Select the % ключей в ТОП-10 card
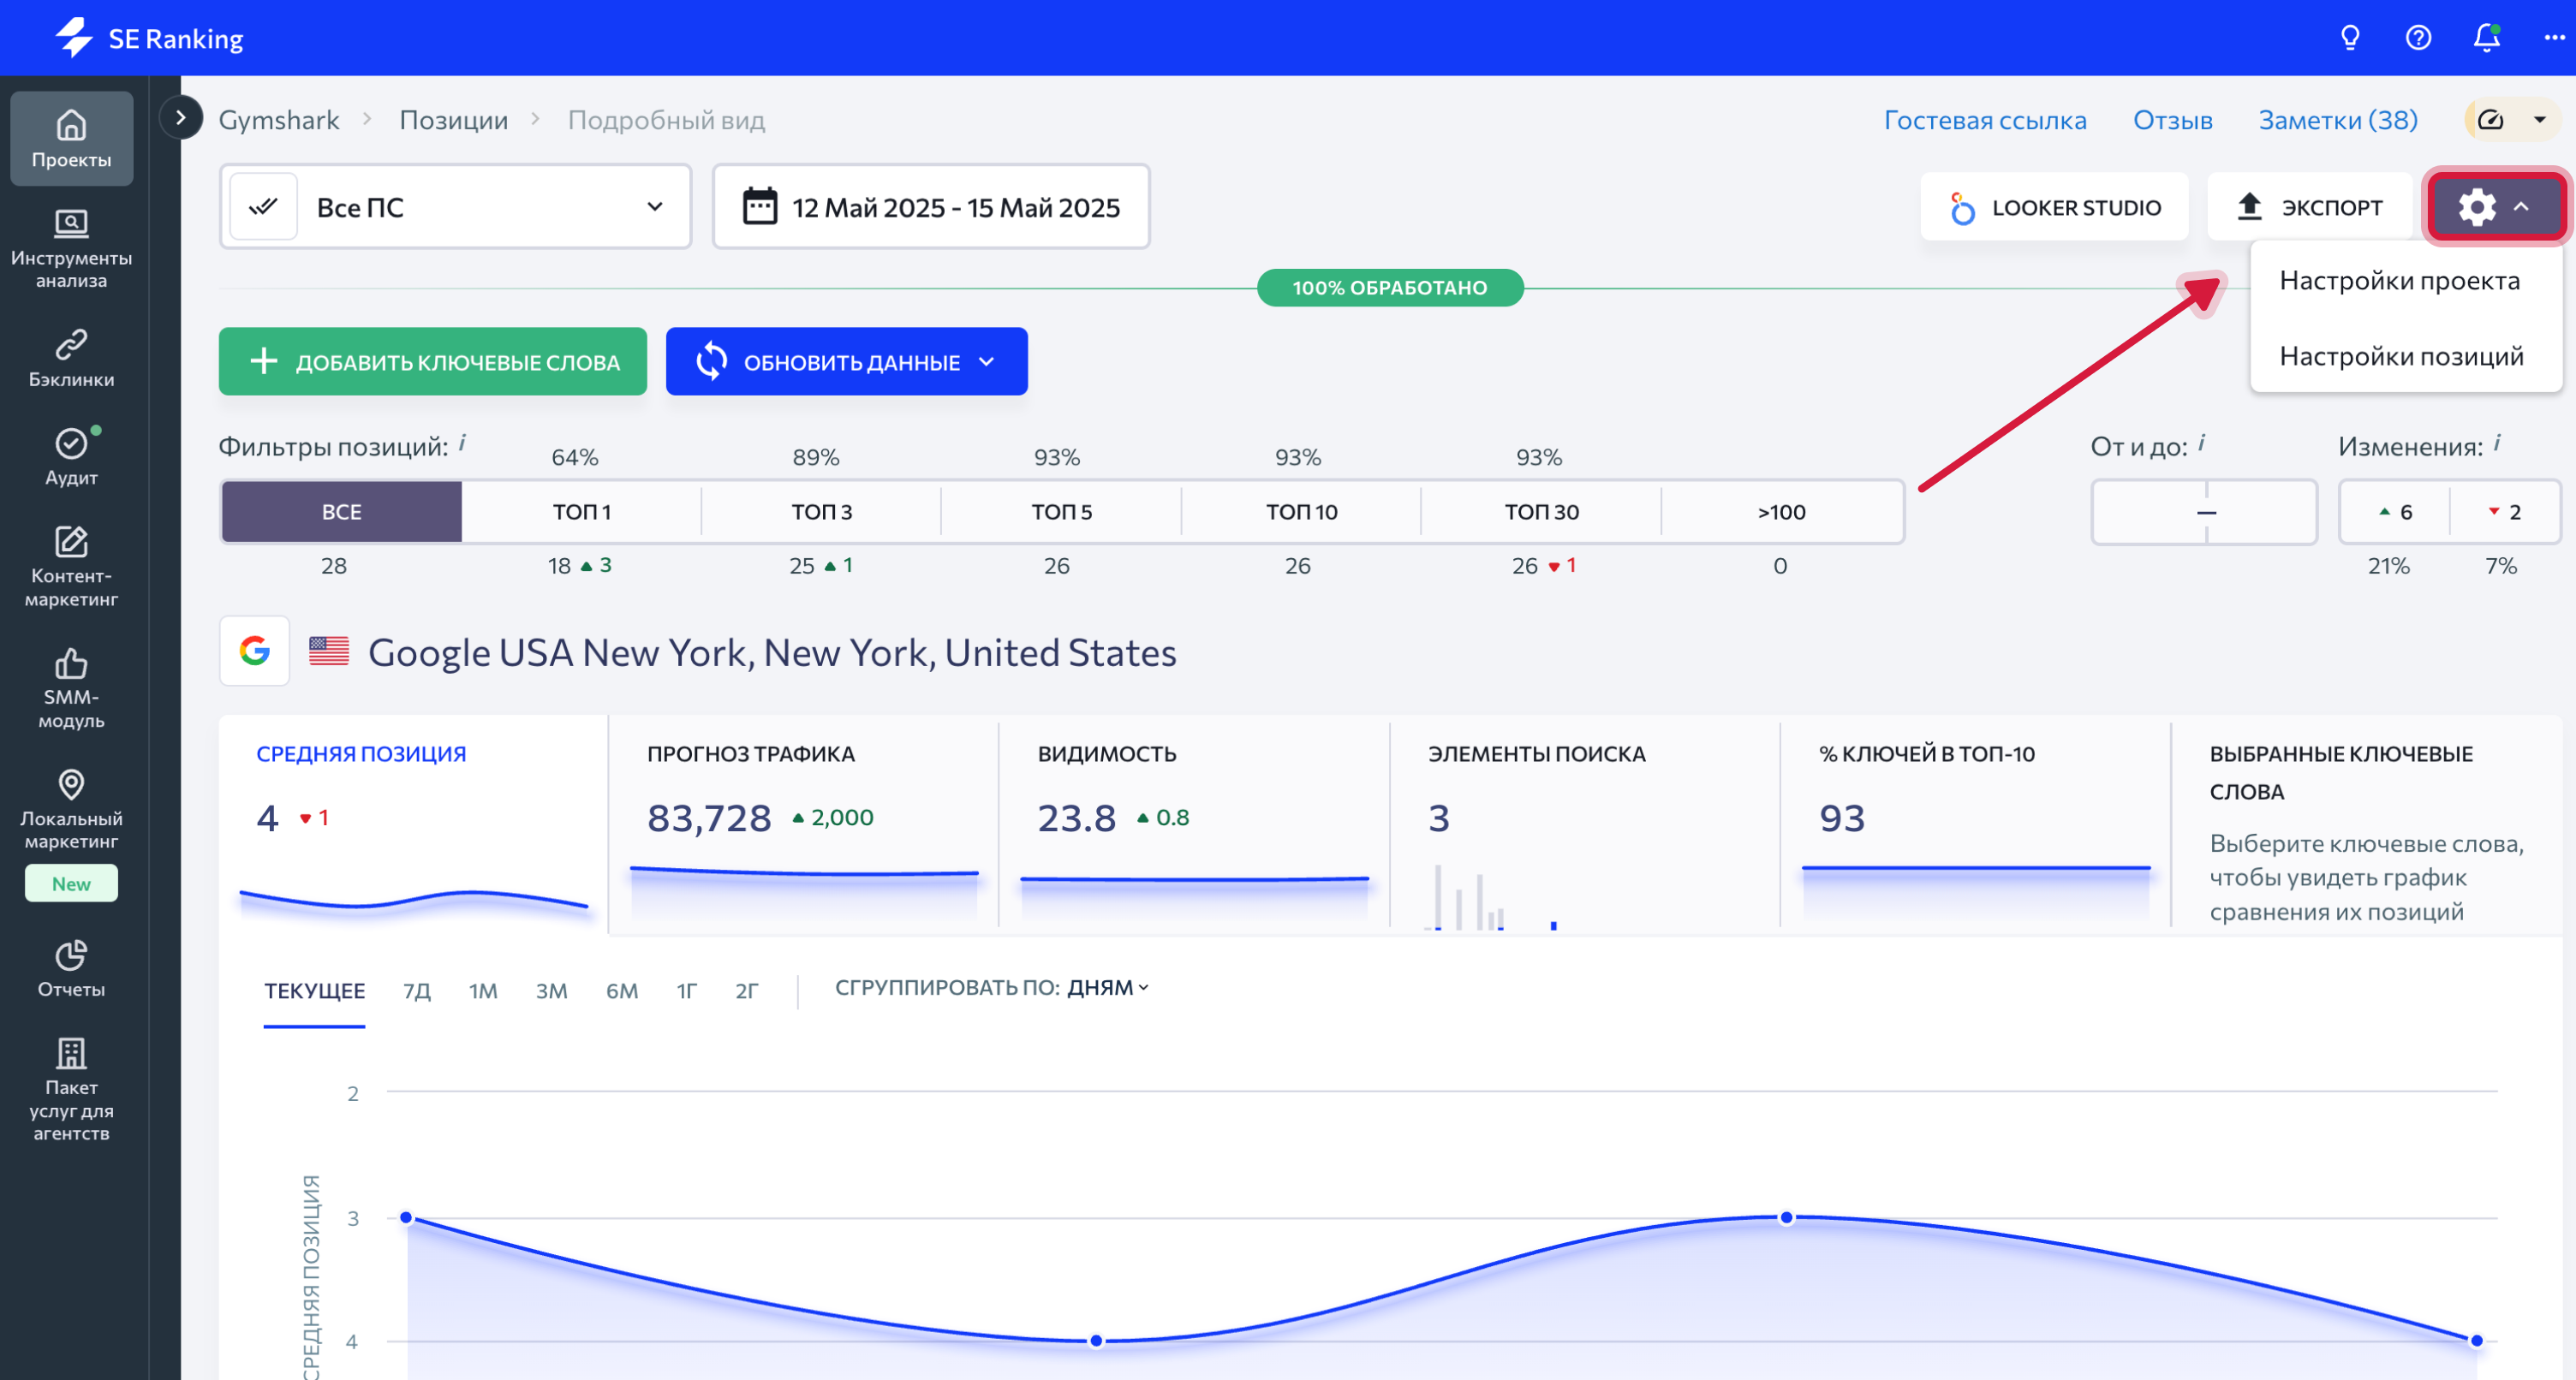 click(x=1976, y=825)
